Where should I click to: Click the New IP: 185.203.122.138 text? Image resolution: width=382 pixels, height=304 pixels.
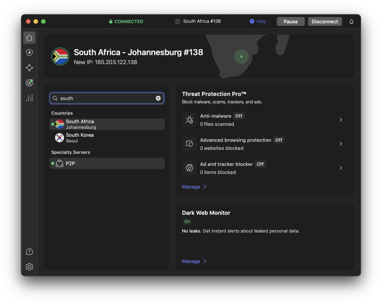pyautogui.click(x=105, y=62)
